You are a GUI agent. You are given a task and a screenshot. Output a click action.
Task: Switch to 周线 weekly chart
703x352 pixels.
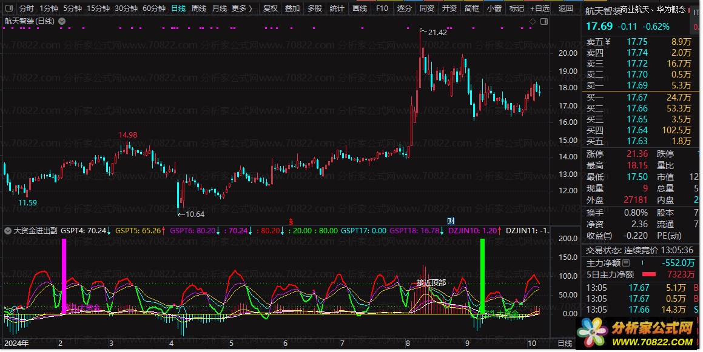198,8
